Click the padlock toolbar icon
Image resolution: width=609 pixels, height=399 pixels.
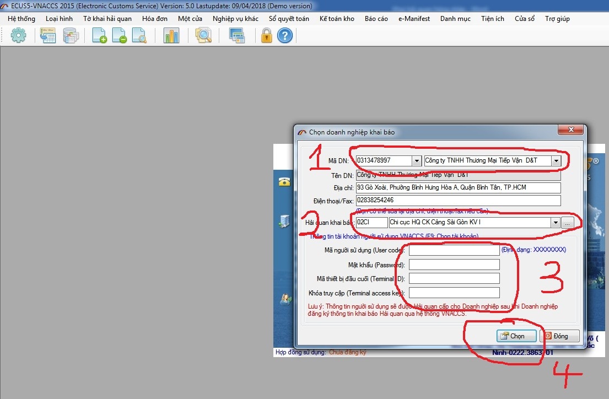pos(267,36)
